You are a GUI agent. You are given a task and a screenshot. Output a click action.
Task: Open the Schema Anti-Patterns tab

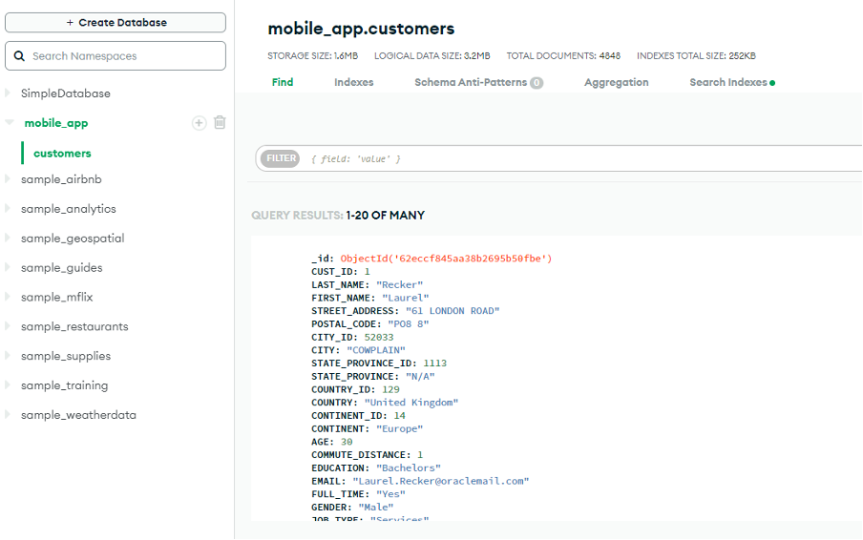471,82
